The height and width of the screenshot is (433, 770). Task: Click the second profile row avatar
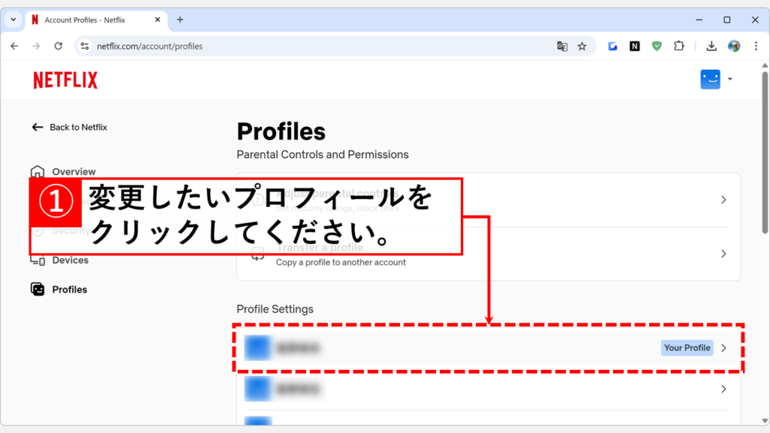[257, 389]
